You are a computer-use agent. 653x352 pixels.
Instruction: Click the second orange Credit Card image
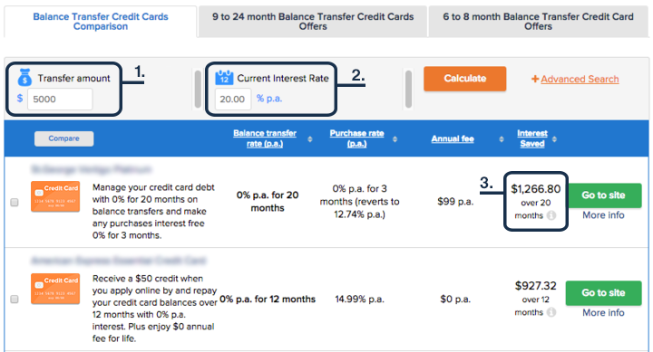(55, 289)
